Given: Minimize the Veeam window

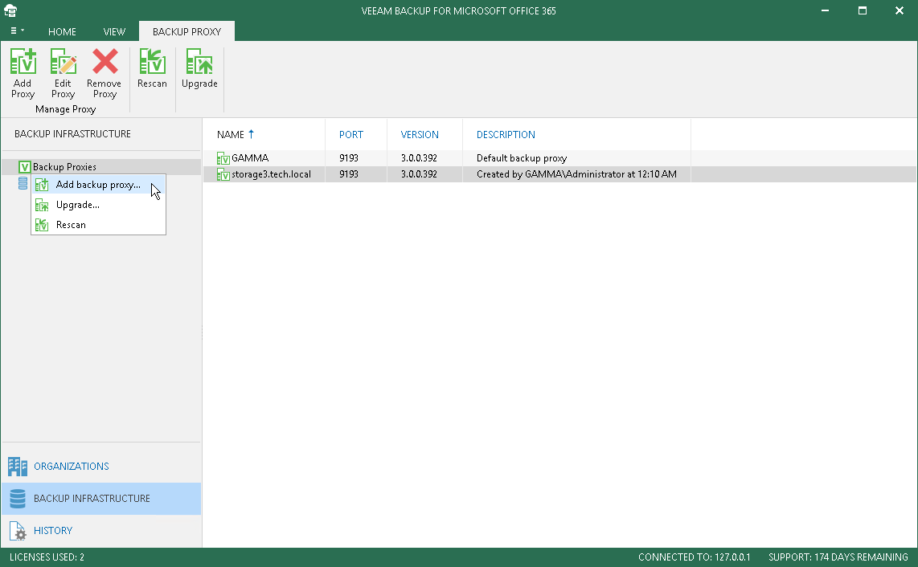Looking at the screenshot, I should coord(825,10).
